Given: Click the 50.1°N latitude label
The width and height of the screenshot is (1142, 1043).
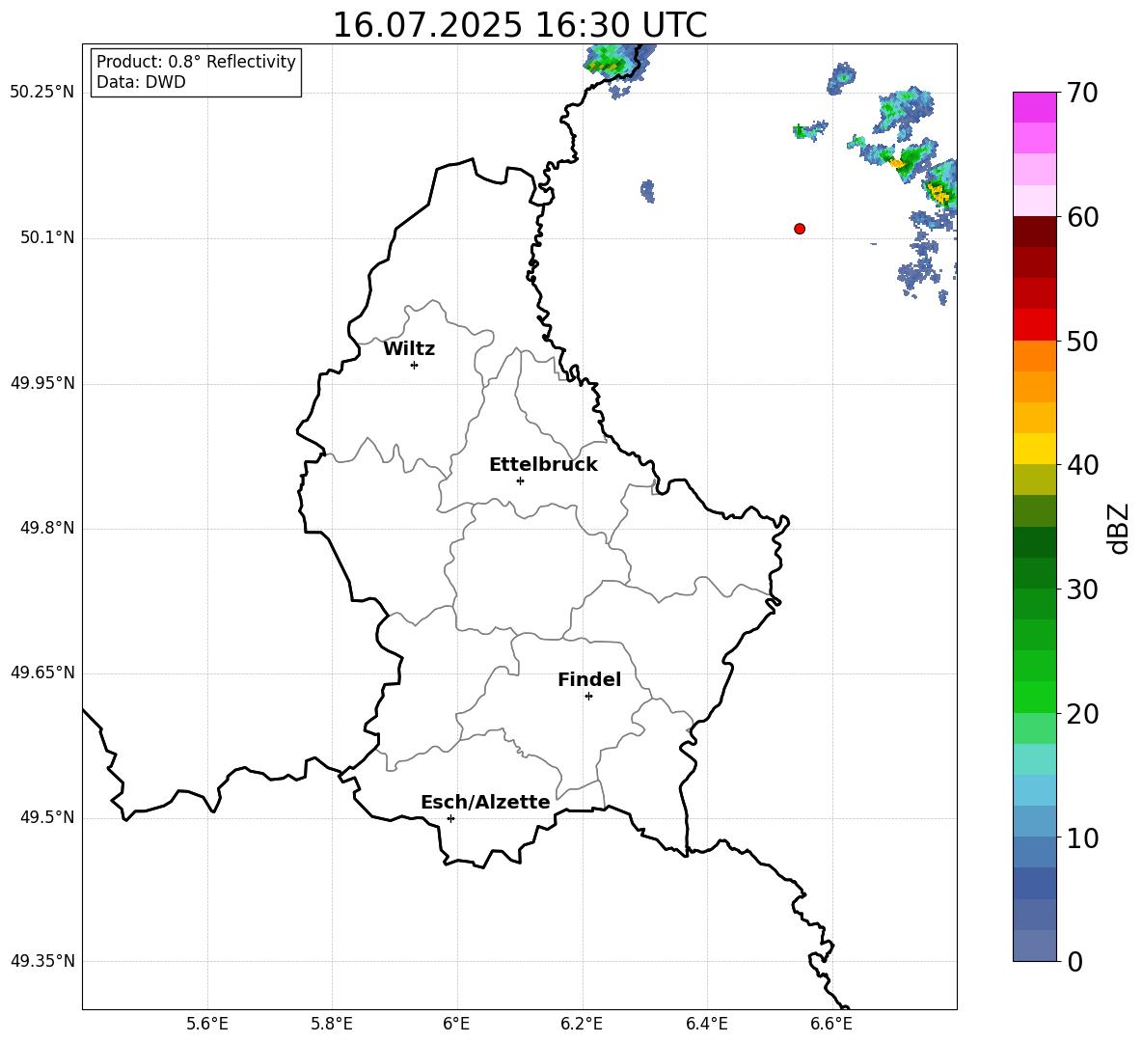Looking at the screenshot, I should 47,238.
